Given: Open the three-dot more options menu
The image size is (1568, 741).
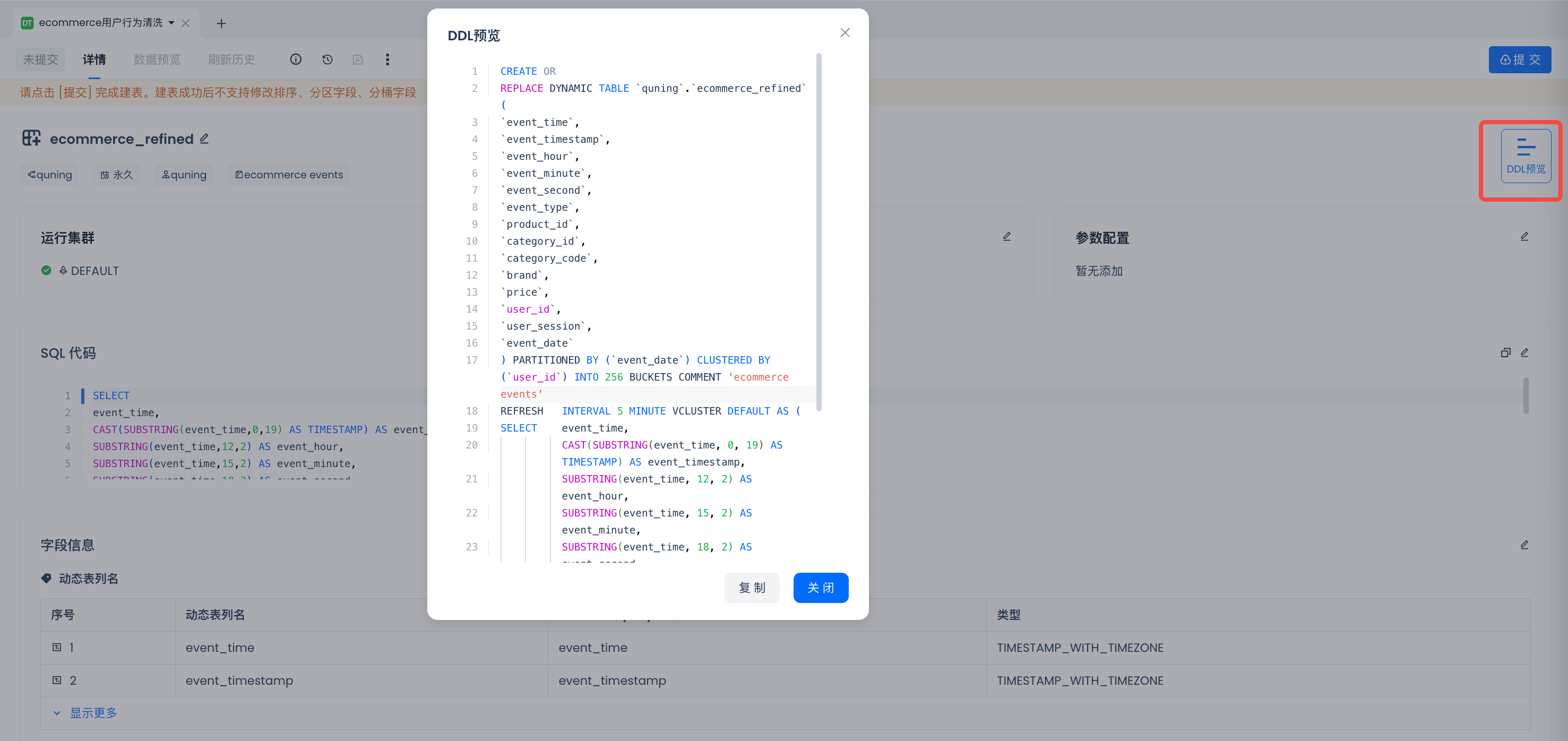Looking at the screenshot, I should click(x=387, y=59).
